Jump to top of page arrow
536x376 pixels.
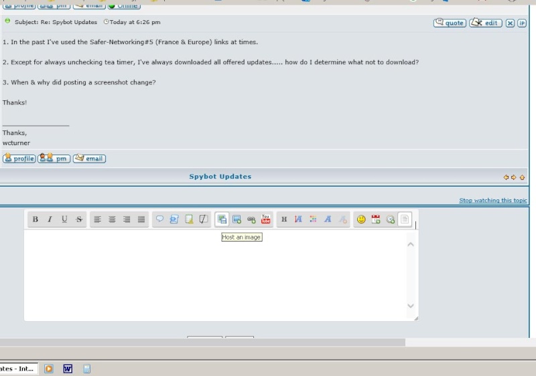(522, 177)
